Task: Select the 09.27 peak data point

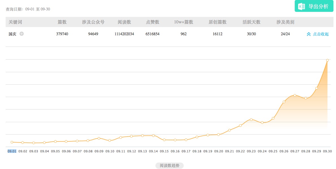Action: (x=295, y=95)
